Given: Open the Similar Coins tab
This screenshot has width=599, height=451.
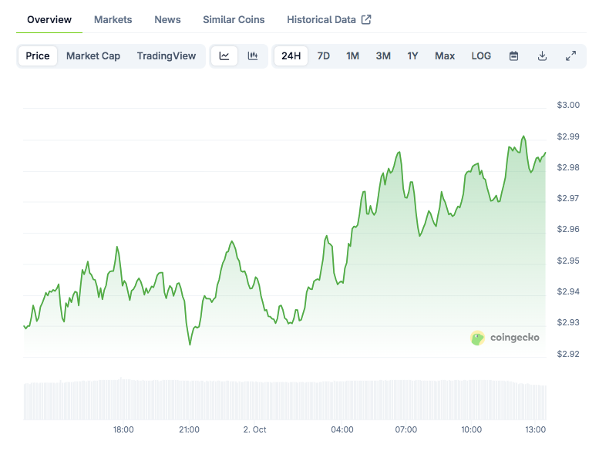Looking at the screenshot, I should tap(234, 19).
